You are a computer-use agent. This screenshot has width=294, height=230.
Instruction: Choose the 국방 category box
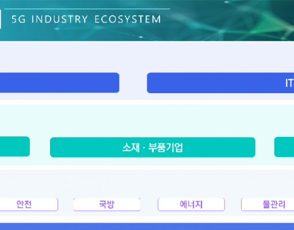pyautogui.click(x=107, y=204)
